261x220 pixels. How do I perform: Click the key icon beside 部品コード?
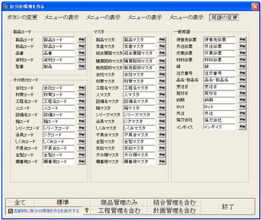pyautogui.click(x=82, y=46)
